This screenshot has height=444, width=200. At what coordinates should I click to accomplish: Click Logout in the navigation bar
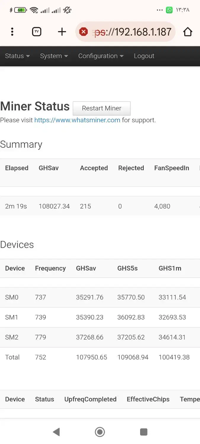[x=144, y=56]
